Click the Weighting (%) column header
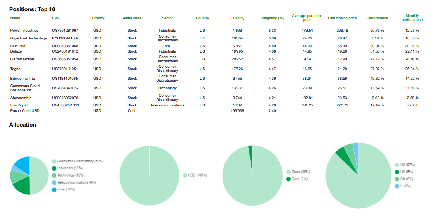The width and height of the screenshot is (435, 223). (x=272, y=18)
